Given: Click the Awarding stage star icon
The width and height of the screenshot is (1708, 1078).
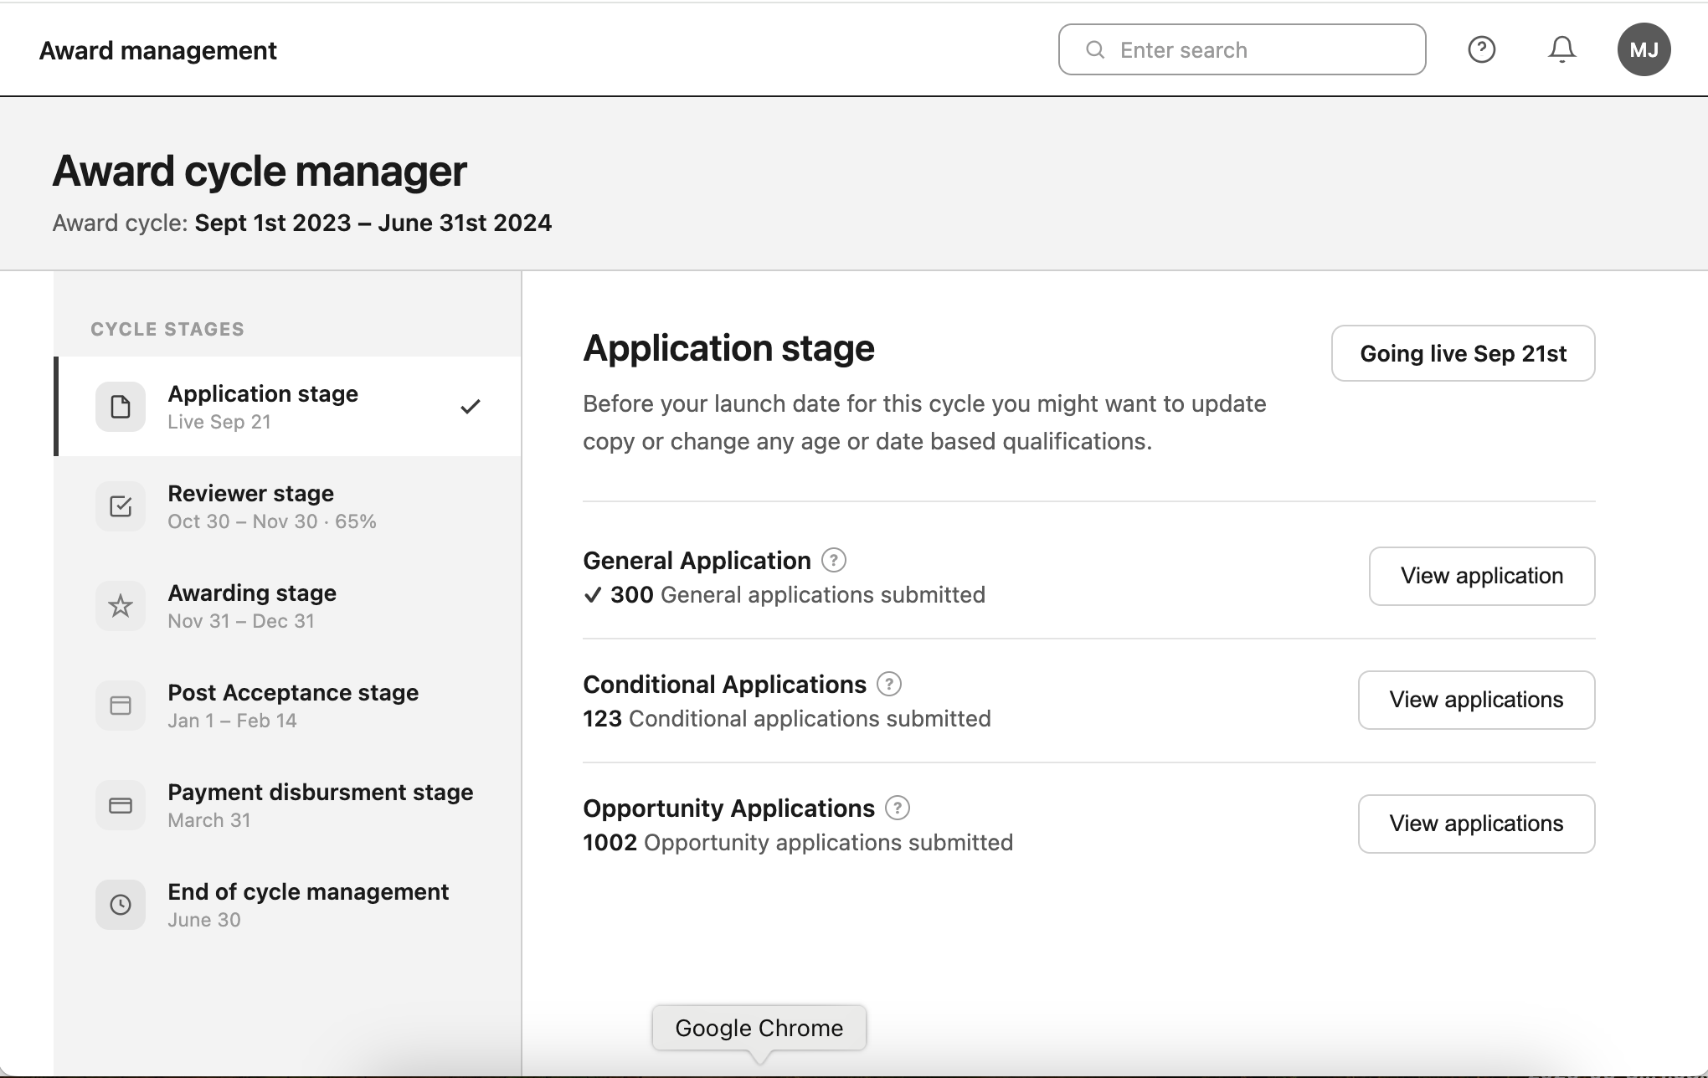Looking at the screenshot, I should pos(121,606).
